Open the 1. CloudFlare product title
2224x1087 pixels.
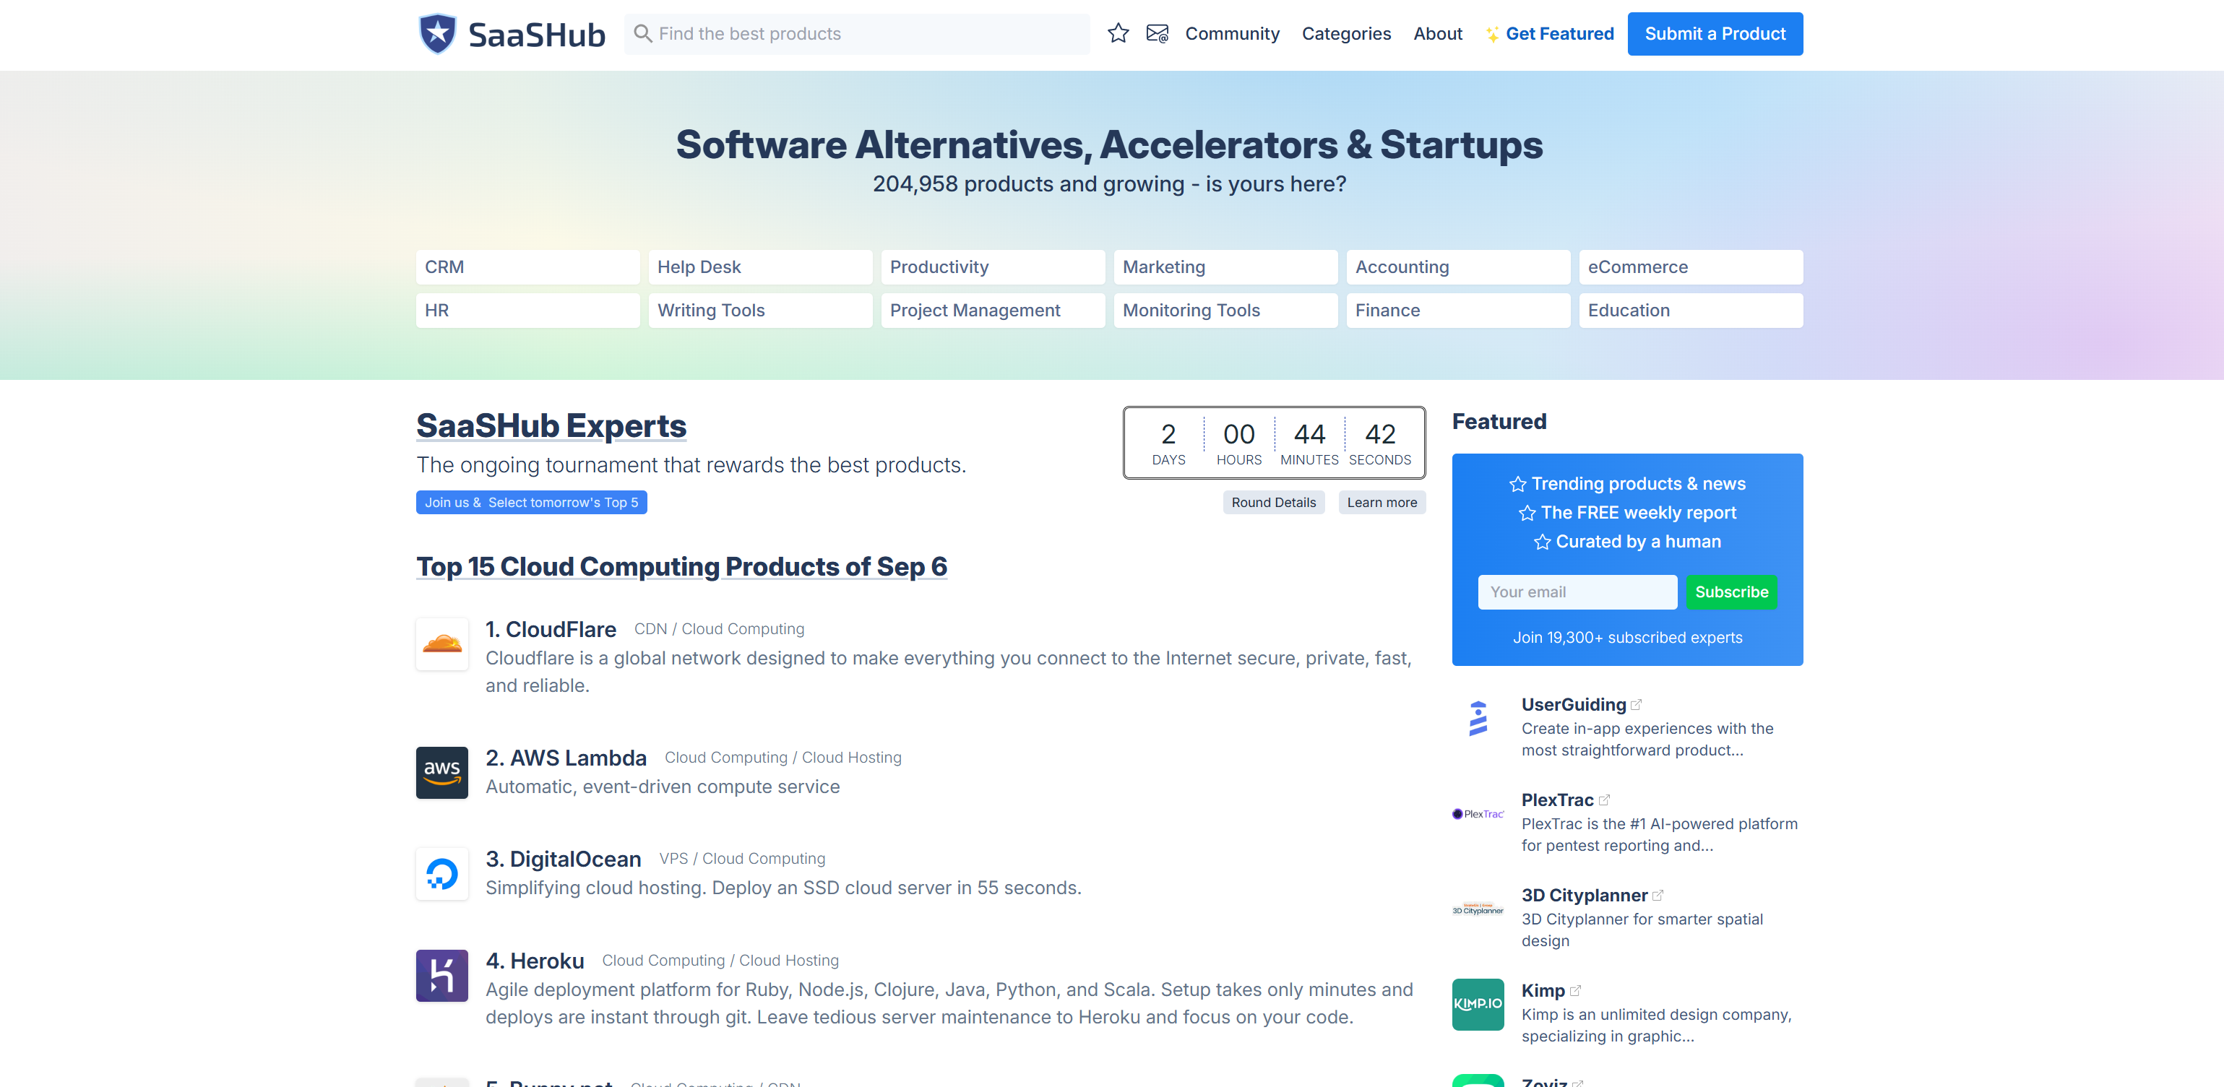(x=550, y=629)
